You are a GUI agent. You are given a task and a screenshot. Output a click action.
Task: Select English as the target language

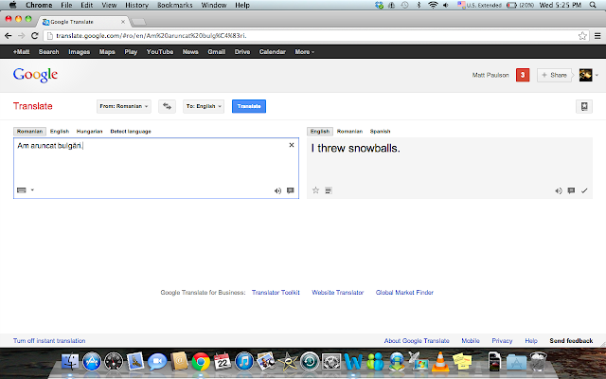pyautogui.click(x=320, y=132)
